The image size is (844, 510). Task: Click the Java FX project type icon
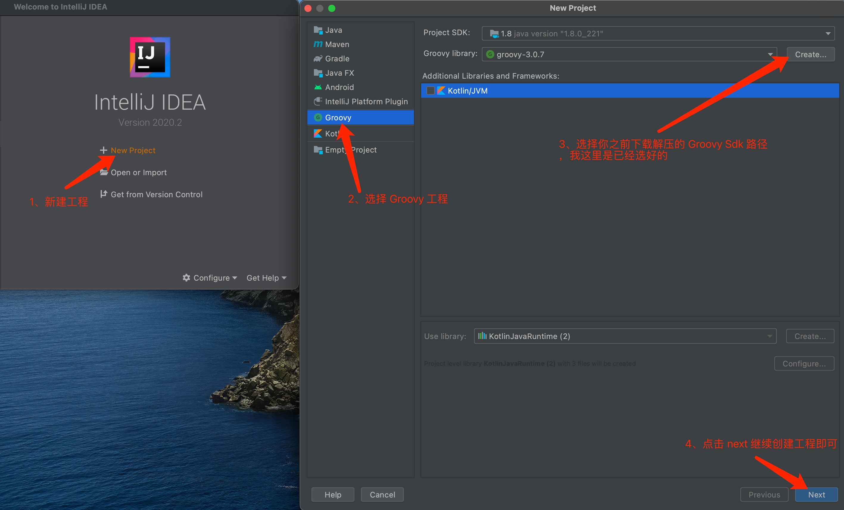[318, 73]
